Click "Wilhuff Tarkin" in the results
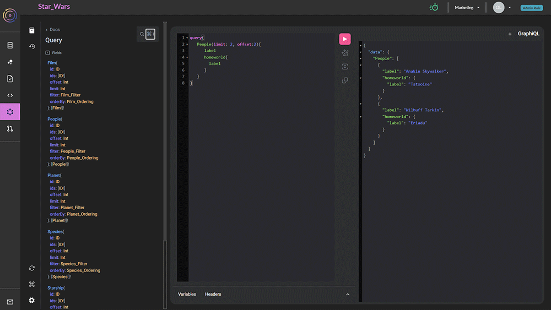 (423, 110)
